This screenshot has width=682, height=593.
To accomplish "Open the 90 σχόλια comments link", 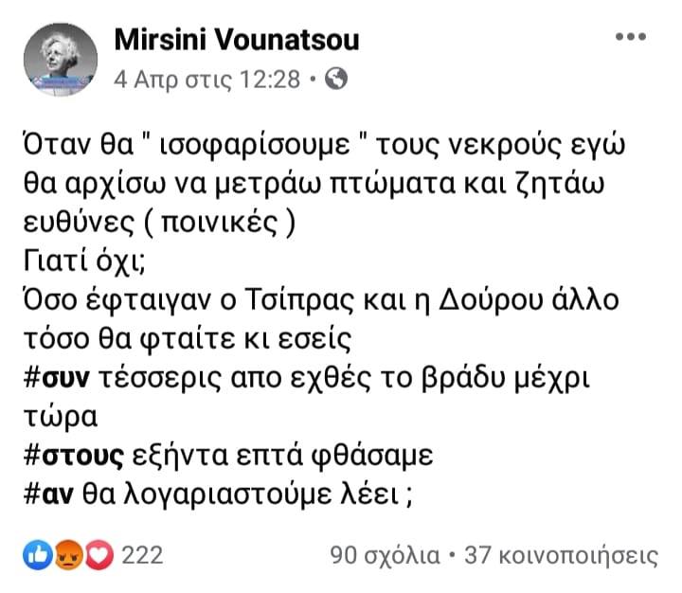I will pyautogui.click(x=385, y=556).
